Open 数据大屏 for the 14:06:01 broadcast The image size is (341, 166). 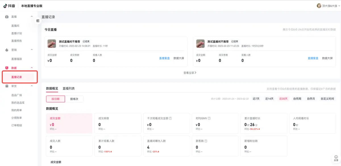tap(179, 58)
